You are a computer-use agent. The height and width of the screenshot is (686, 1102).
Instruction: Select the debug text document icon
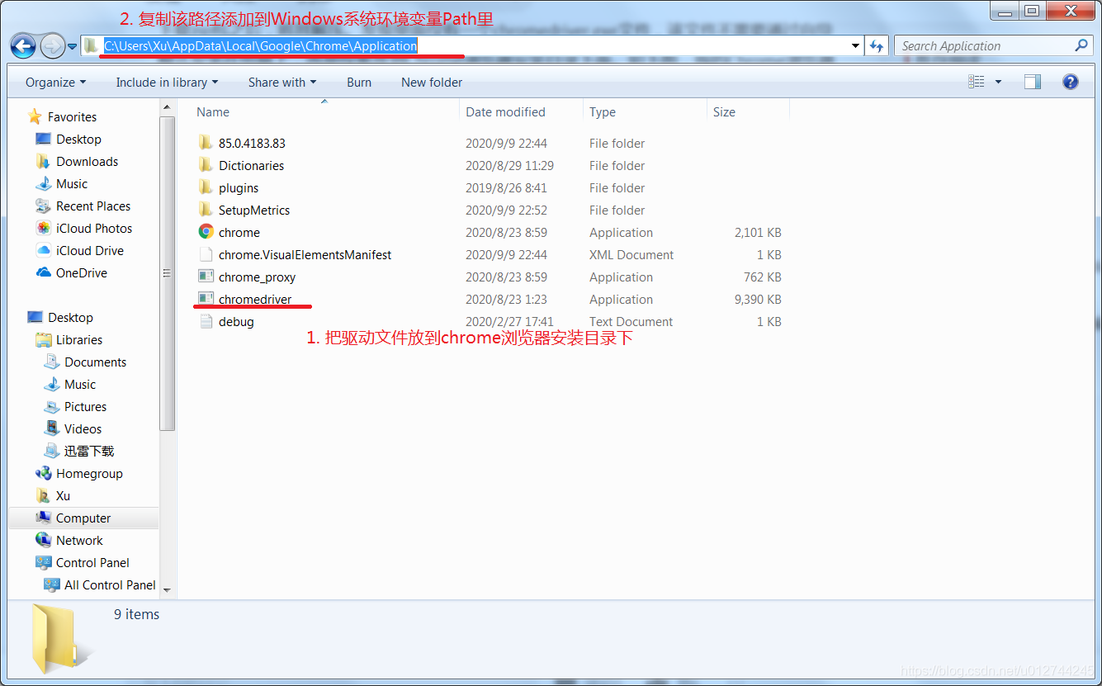click(x=206, y=321)
